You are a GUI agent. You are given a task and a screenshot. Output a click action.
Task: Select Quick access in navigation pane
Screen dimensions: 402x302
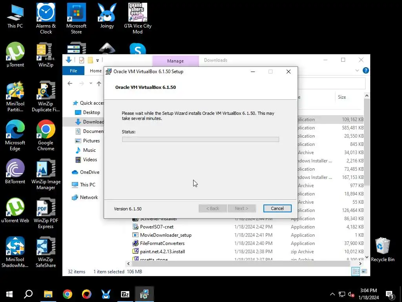88,103
